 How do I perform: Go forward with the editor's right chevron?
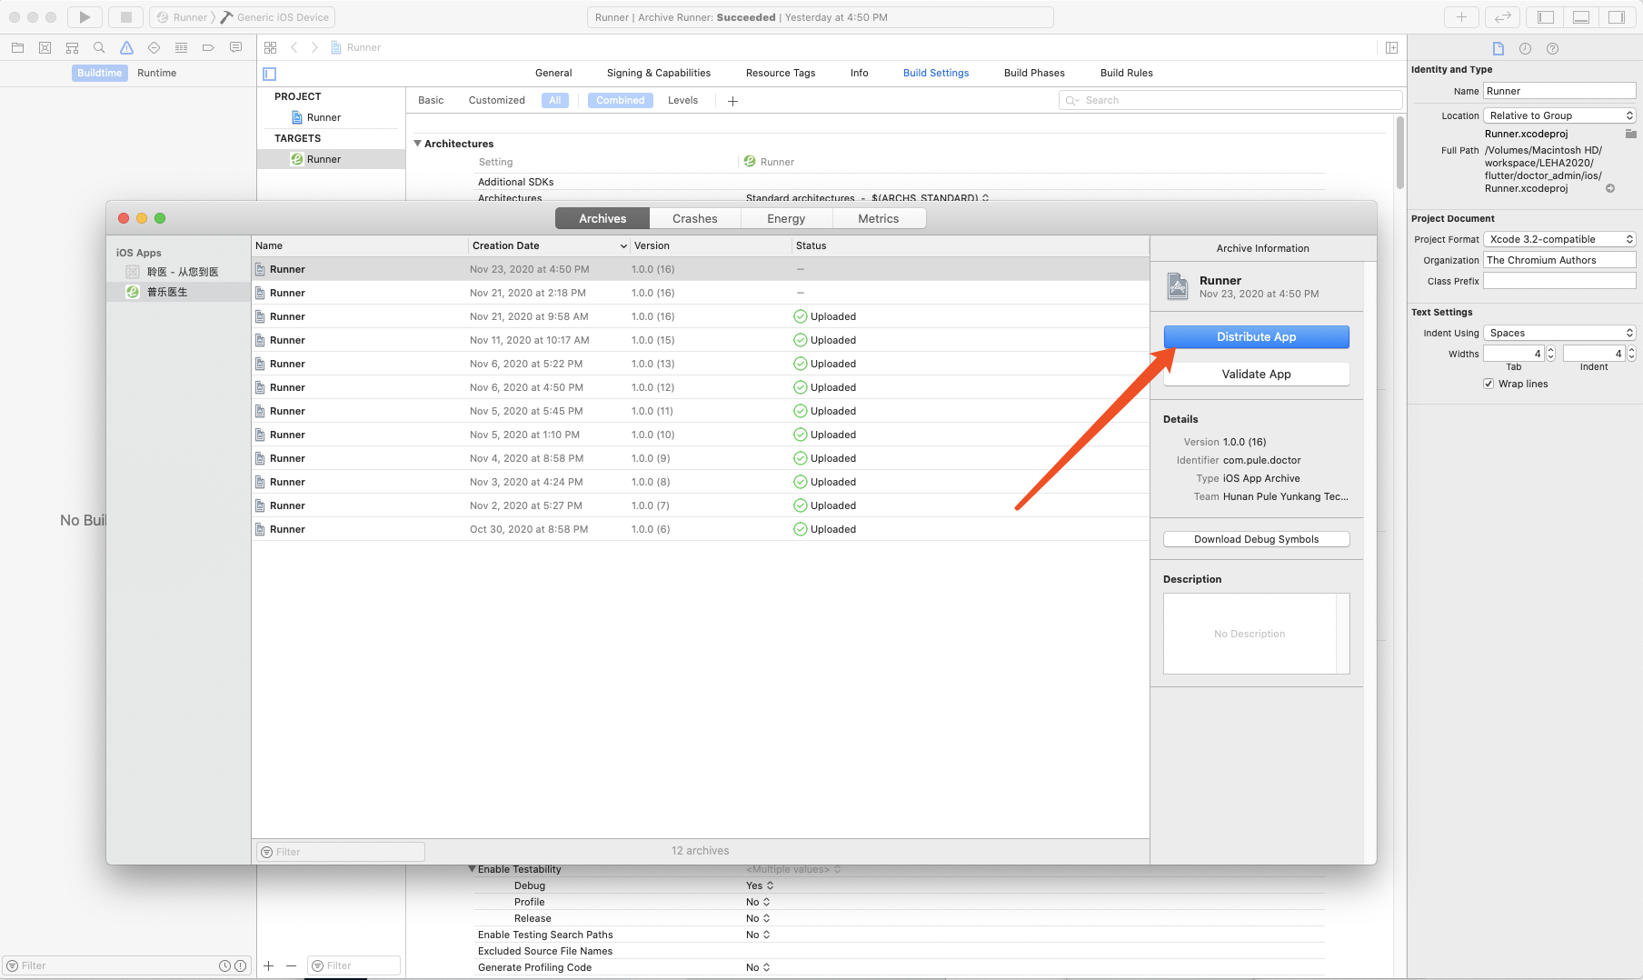[x=314, y=47]
